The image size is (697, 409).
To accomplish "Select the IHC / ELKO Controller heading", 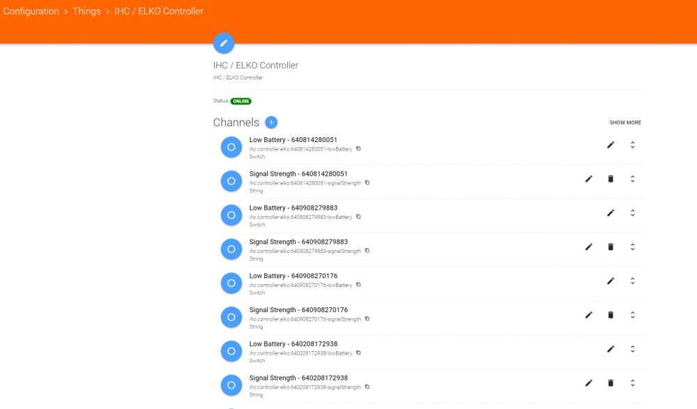I will (x=256, y=65).
